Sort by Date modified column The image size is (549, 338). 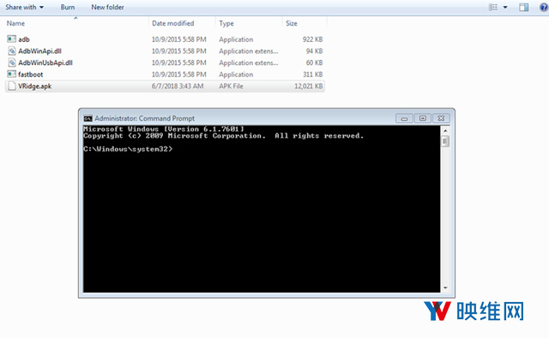click(173, 23)
